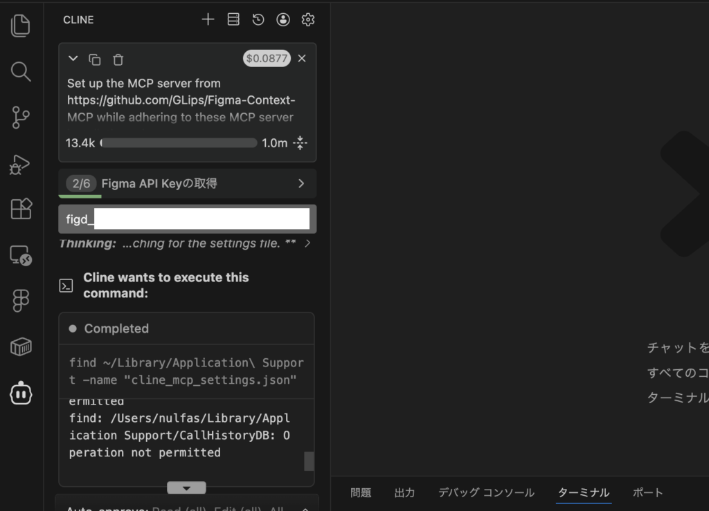Click the $0.0877 cost badge

[x=267, y=59]
